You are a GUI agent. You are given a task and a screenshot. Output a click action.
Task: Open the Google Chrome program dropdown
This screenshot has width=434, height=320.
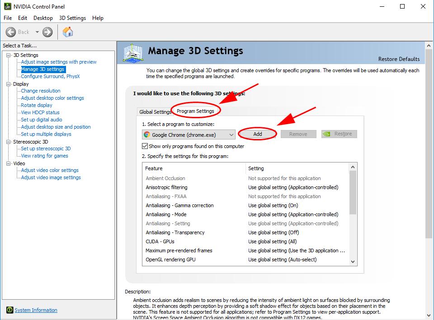(231, 134)
